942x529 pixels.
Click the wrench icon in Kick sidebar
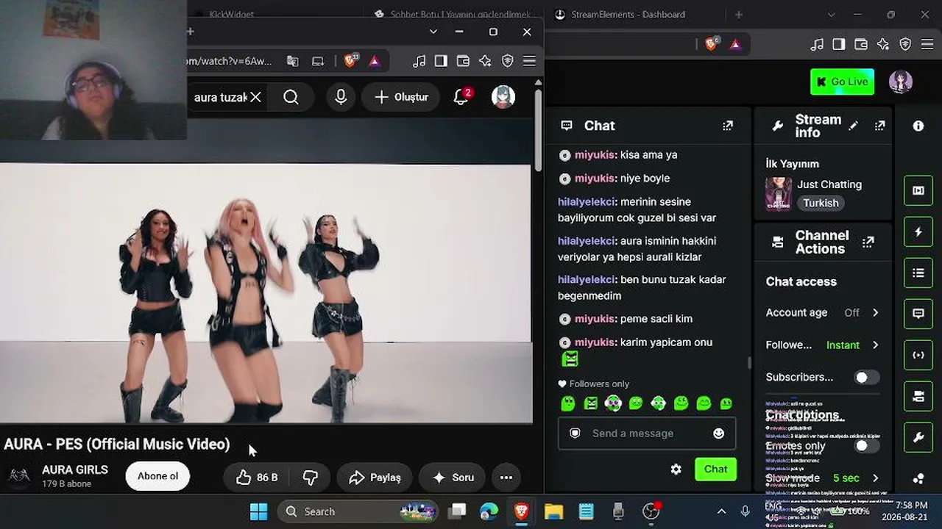point(918,438)
